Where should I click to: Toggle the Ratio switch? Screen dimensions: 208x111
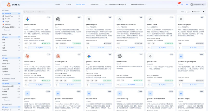point(187,12)
